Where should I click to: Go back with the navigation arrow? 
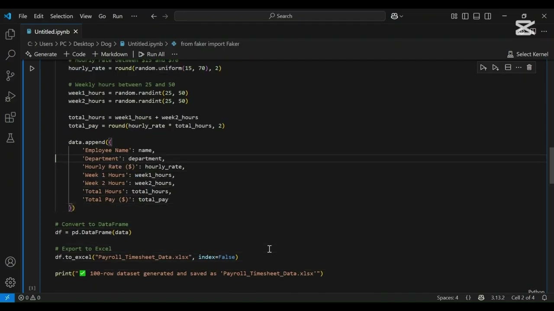pos(154,16)
